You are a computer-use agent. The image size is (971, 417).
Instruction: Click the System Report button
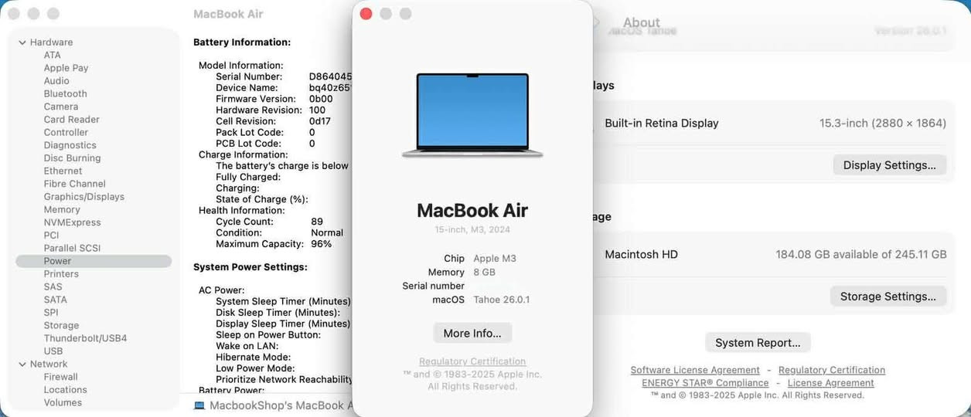pos(758,343)
